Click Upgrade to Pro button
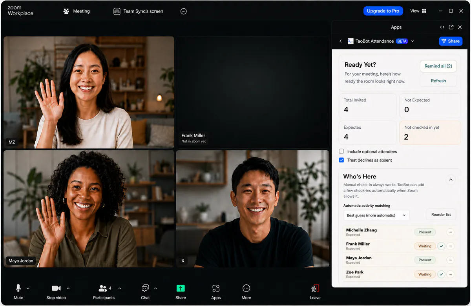Image resolution: width=471 pixels, height=306 pixels. 383,11
